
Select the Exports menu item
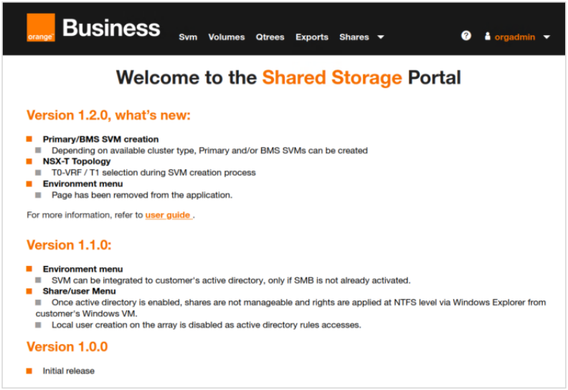312,37
